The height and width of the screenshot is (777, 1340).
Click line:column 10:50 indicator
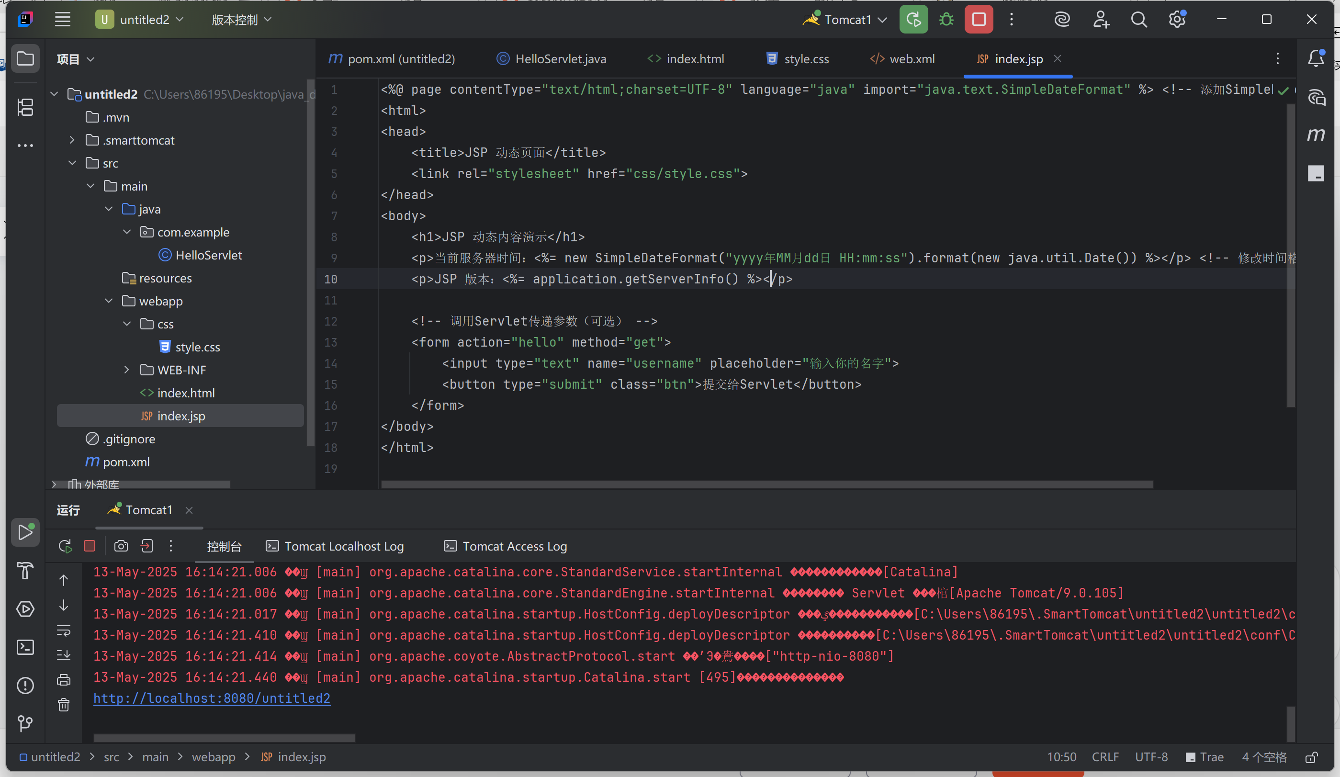(x=1061, y=757)
